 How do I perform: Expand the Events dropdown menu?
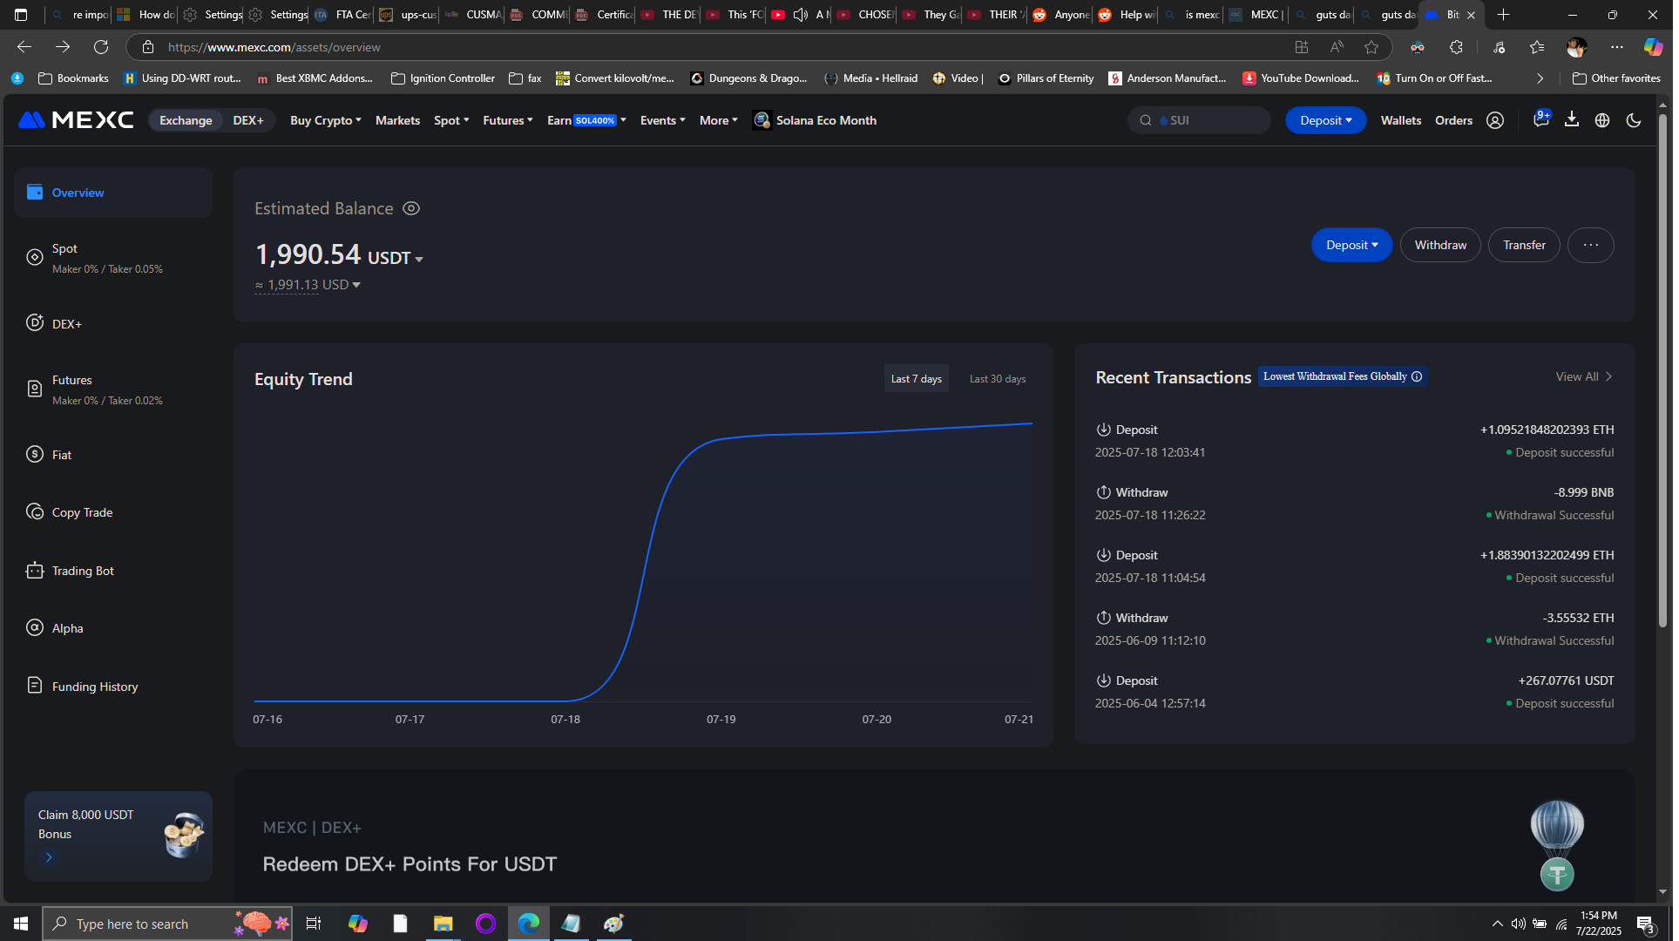pyautogui.click(x=663, y=120)
